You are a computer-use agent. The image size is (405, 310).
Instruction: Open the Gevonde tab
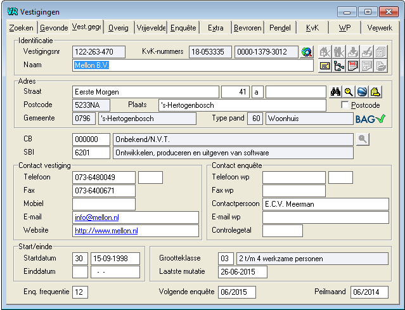[x=54, y=28]
